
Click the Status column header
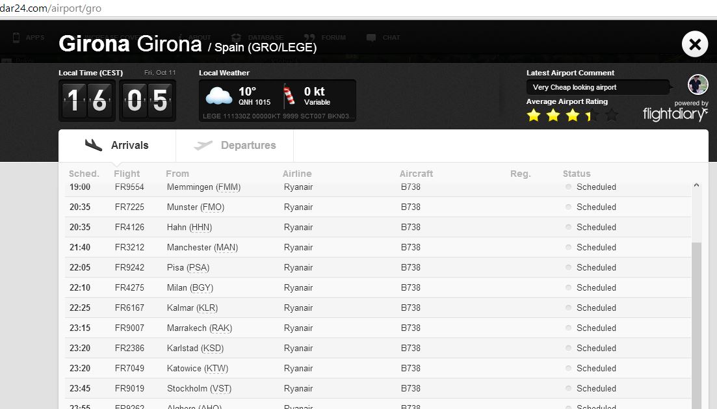pos(577,174)
